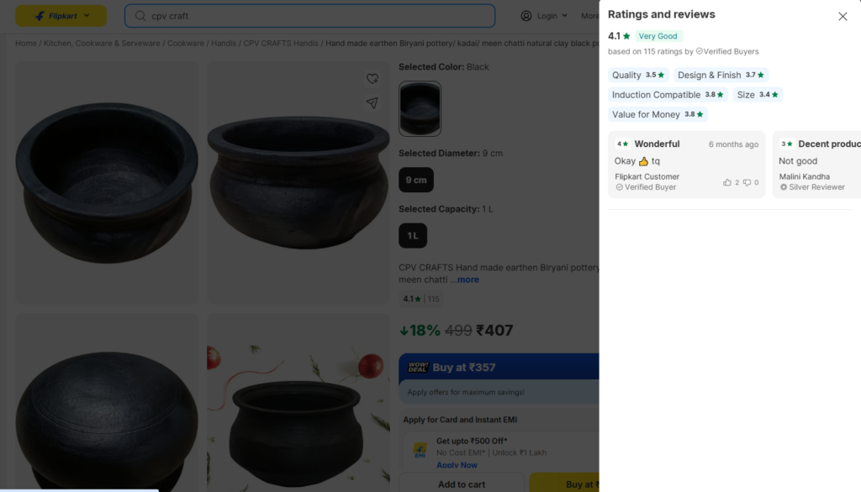Expand description with ...more link
The width and height of the screenshot is (861, 492).
464,280
